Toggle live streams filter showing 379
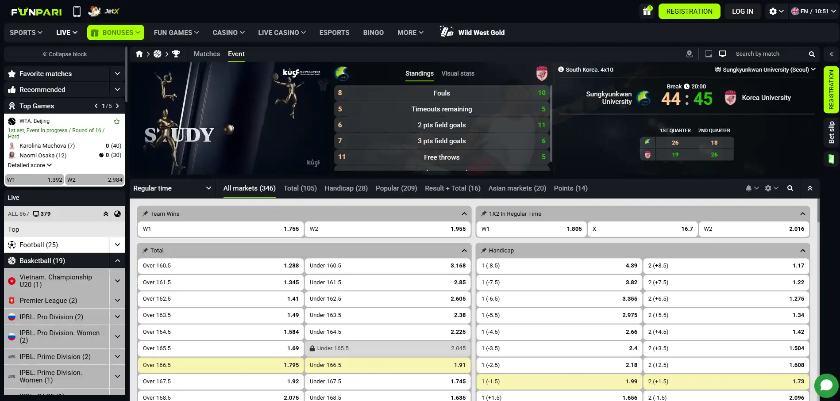Viewport: 840px width, 401px height. coord(42,214)
